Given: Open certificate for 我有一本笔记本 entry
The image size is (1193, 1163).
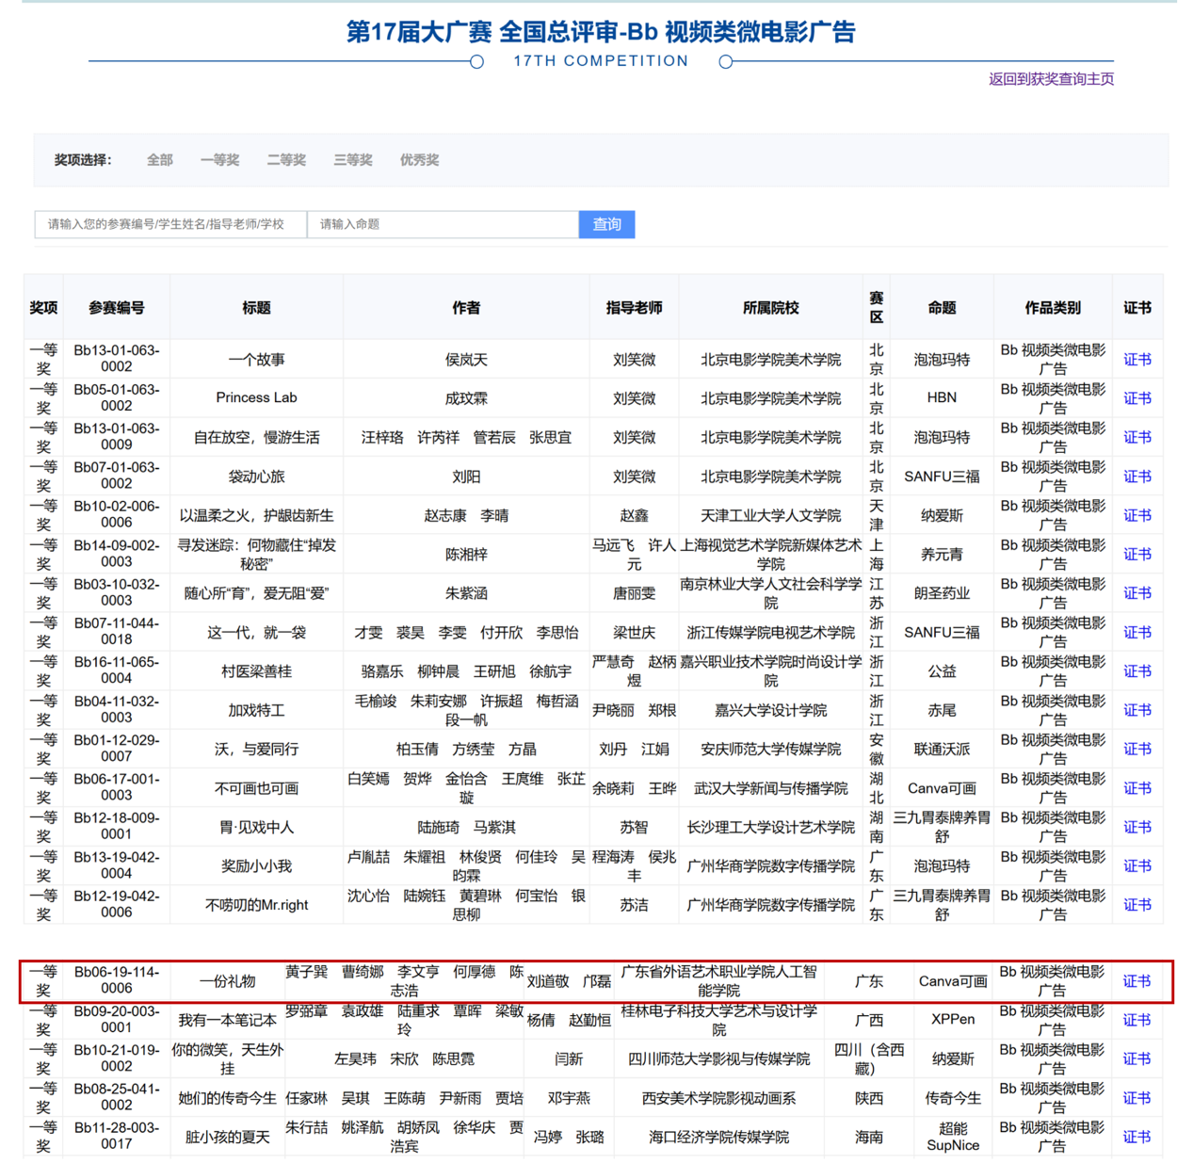Looking at the screenshot, I should tap(1137, 1020).
